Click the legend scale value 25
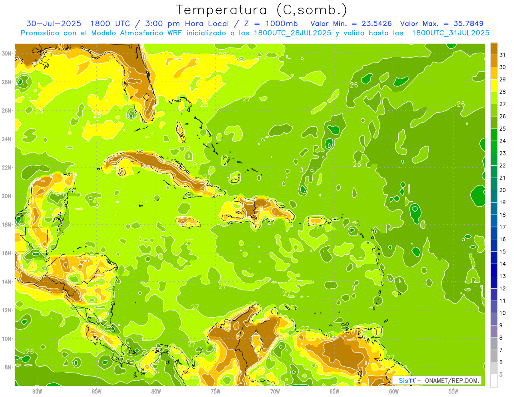 coord(502,128)
